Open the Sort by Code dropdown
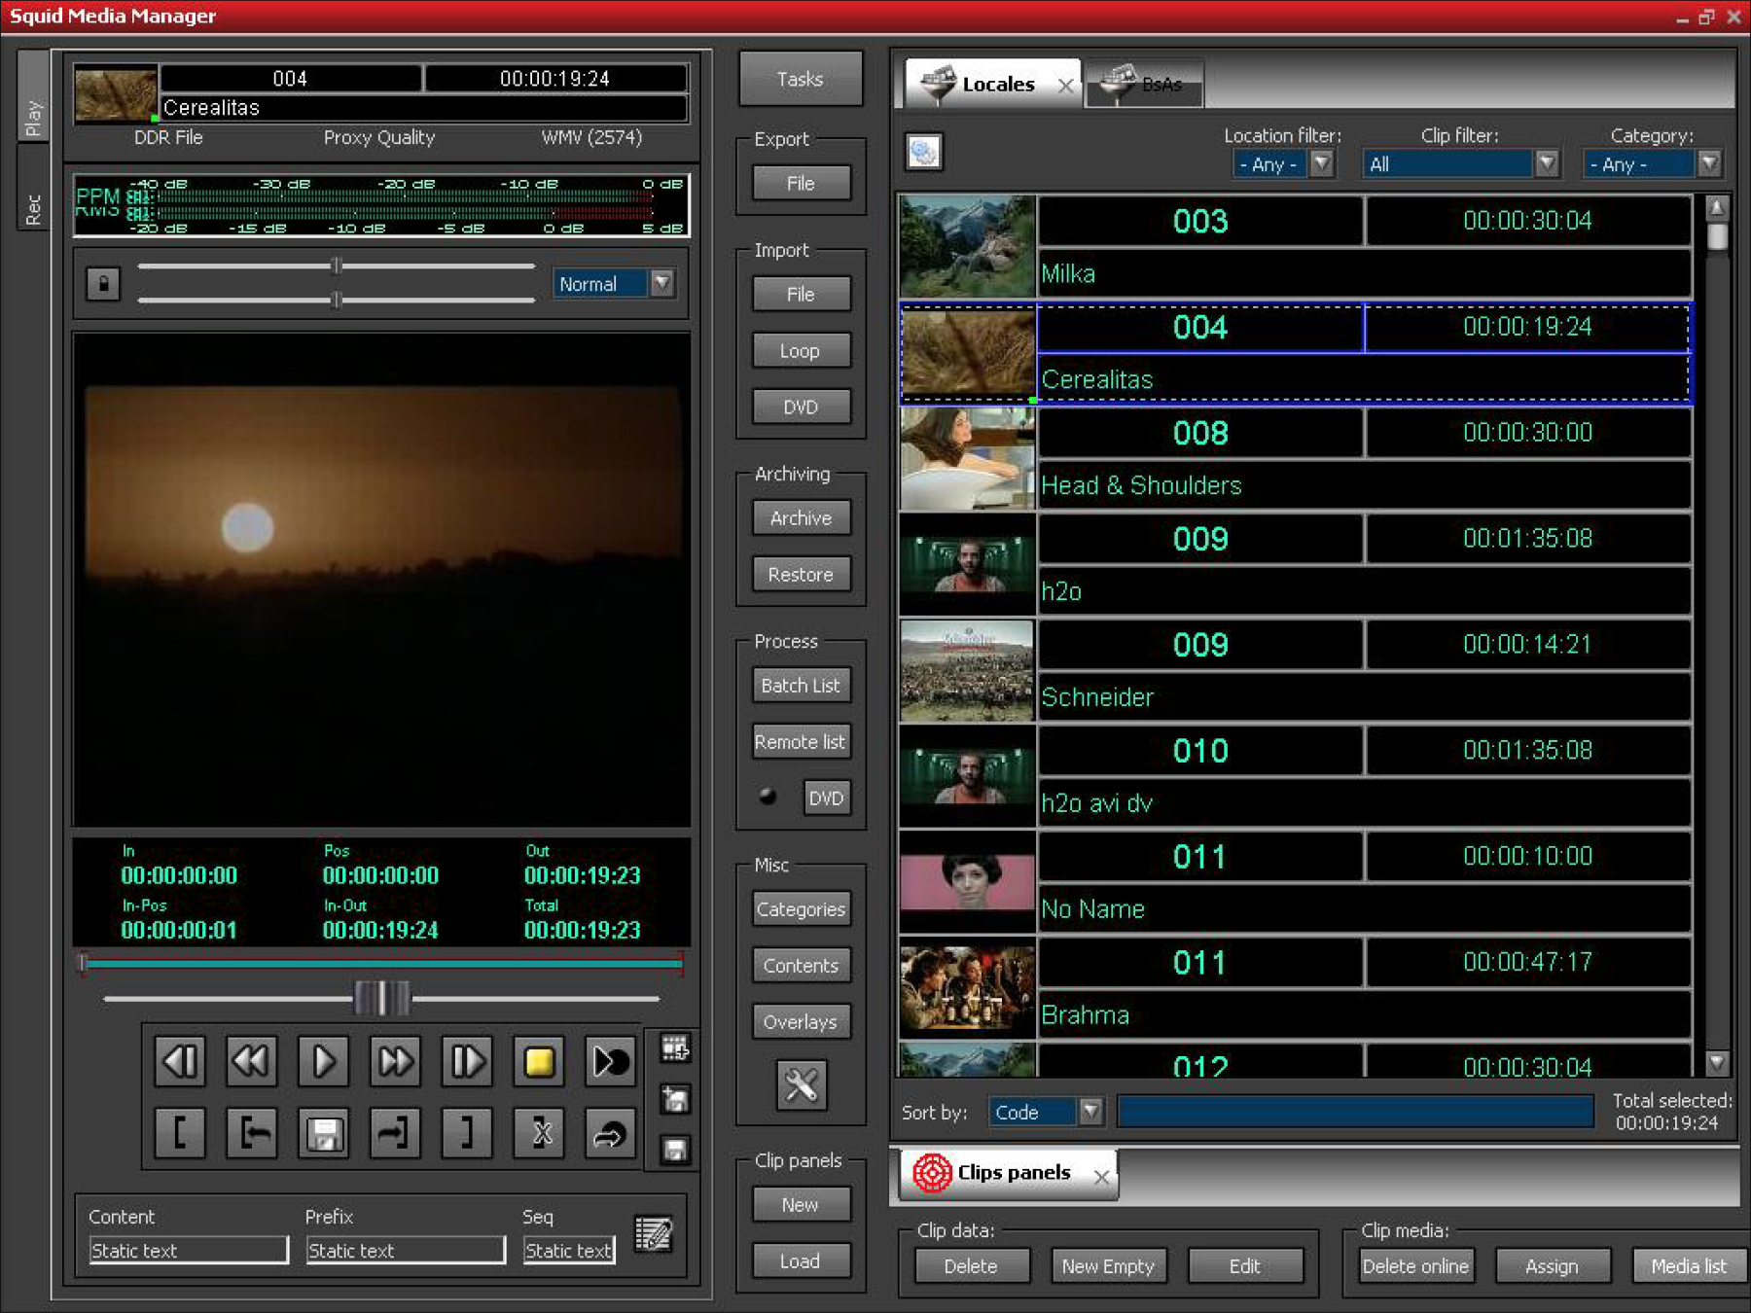The height and width of the screenshot is (1313, 1751). (x=1090, y=1112)
